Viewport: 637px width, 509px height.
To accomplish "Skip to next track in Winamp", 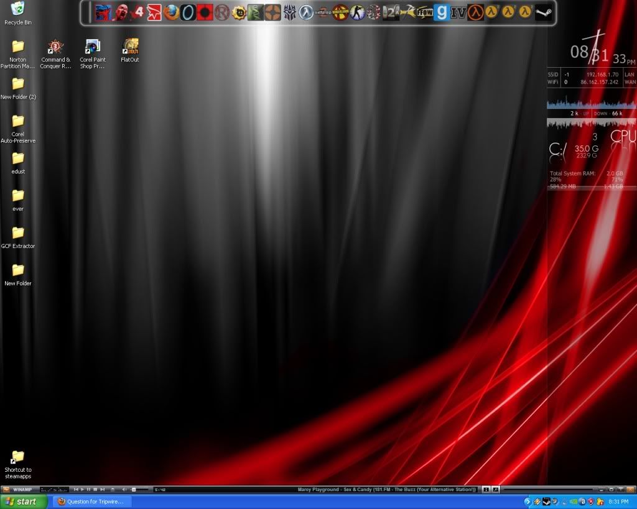I will 103,490.
